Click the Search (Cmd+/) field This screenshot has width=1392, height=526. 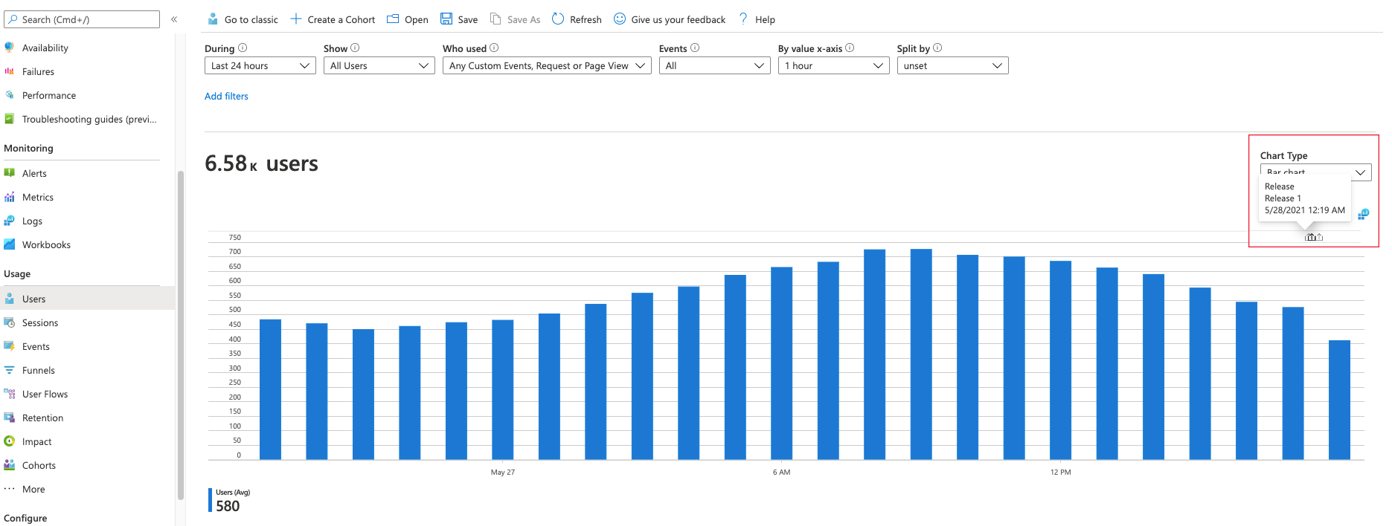[x=82, y=19]
